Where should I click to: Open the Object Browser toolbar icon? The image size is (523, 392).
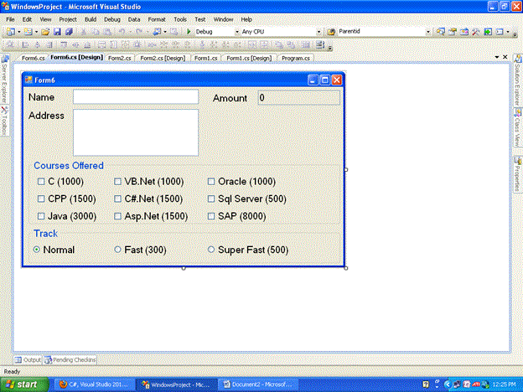pos(464,32)
